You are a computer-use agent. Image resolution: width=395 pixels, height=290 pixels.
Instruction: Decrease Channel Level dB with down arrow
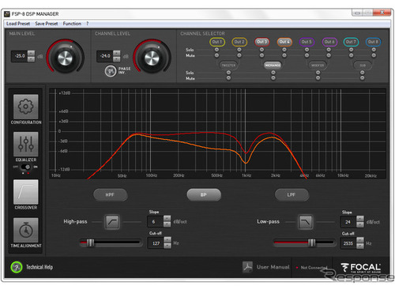coord(117,59)
